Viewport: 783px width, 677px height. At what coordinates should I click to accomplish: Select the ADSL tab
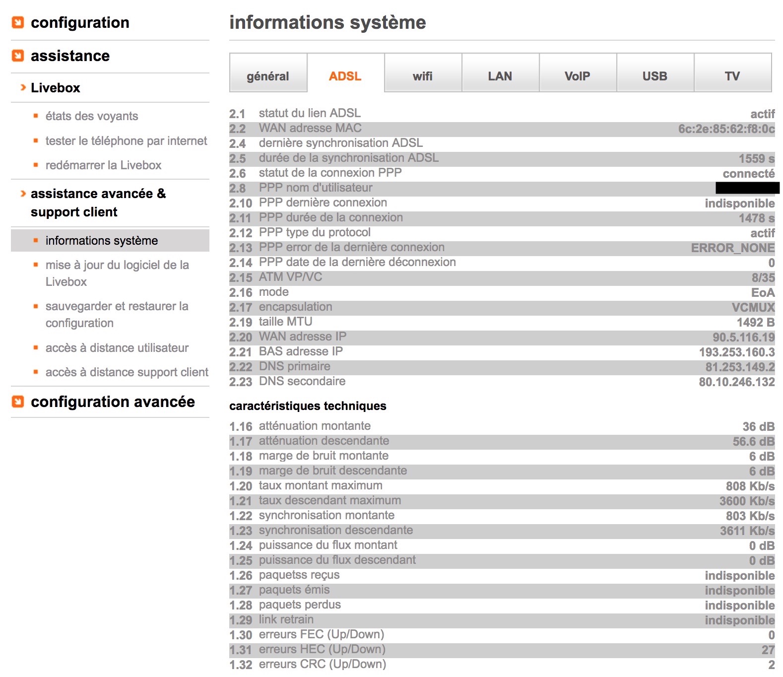click(x=345, y=76)
